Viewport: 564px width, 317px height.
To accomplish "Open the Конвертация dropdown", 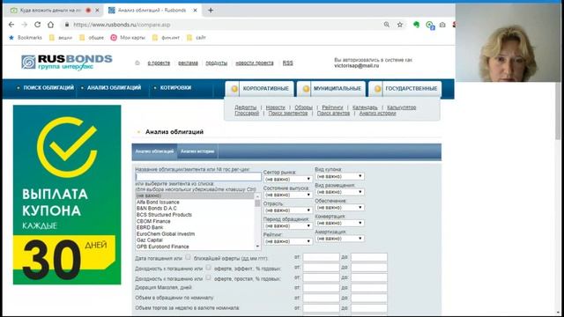I will pos(339,223).
